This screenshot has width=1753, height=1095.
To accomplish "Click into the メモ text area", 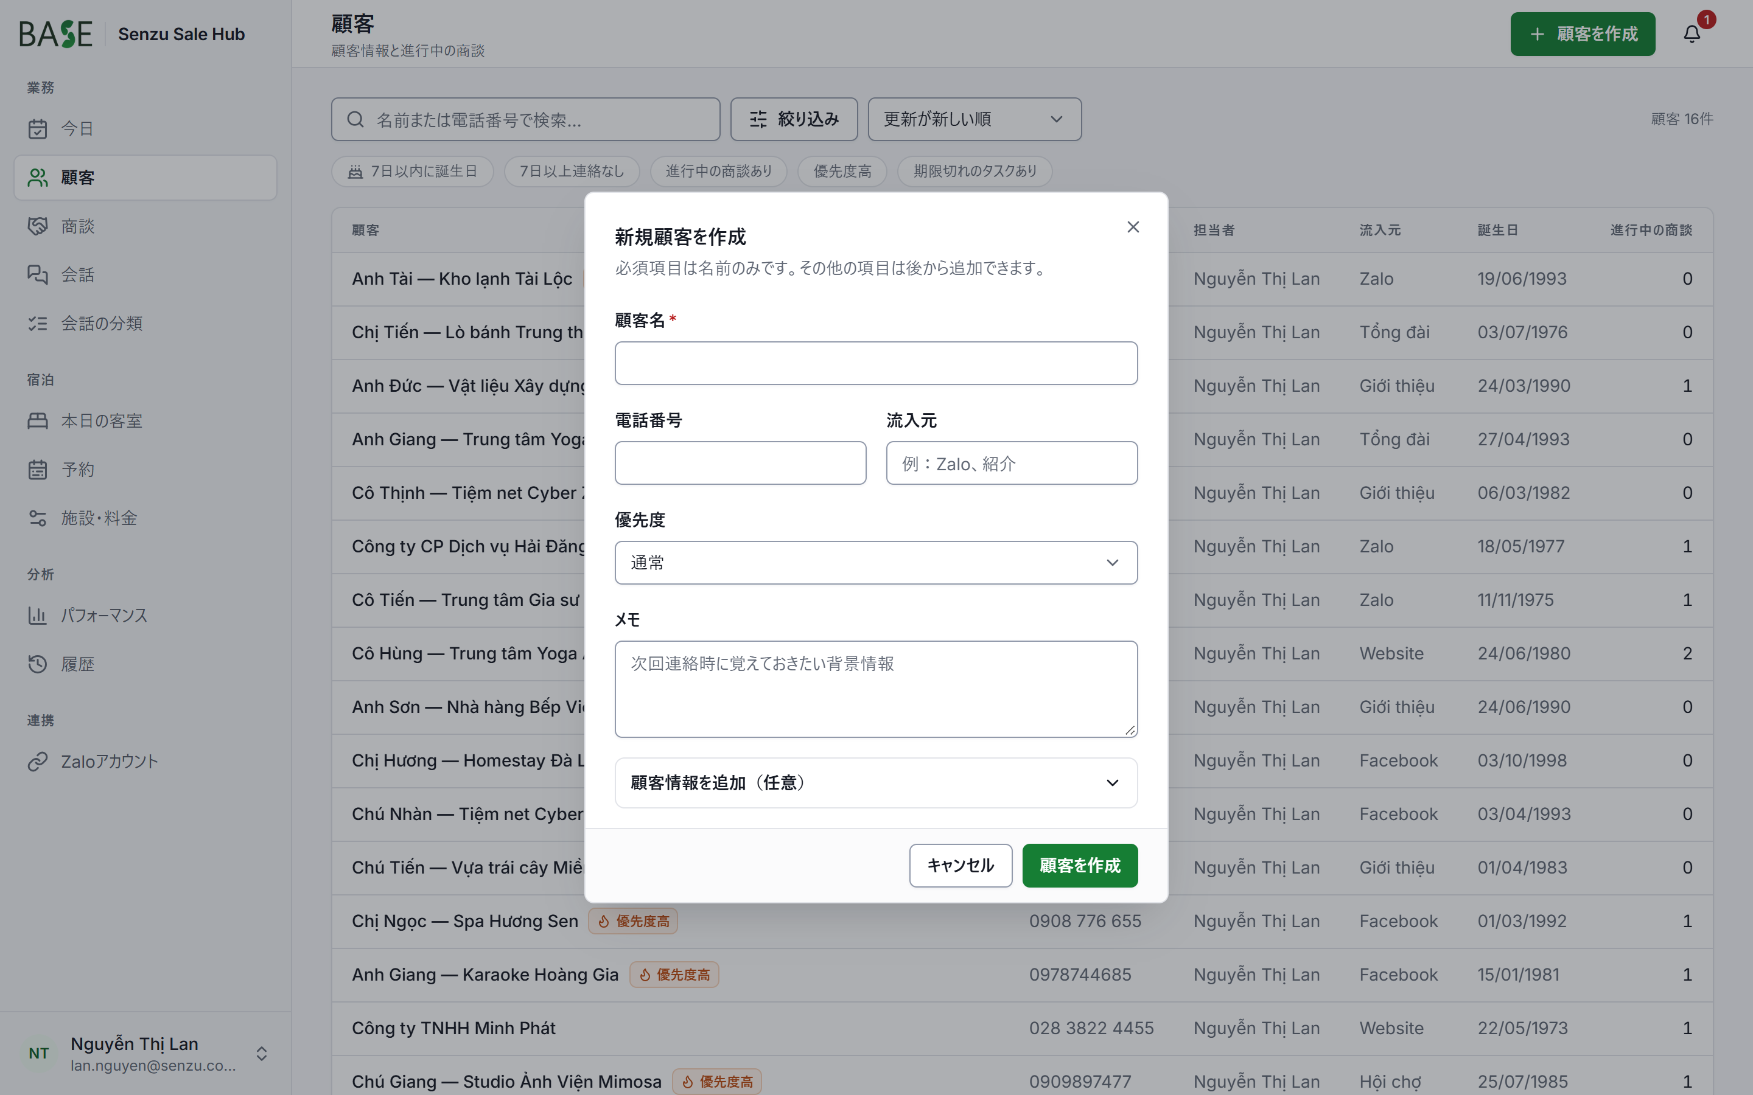I will pos(876,689).
